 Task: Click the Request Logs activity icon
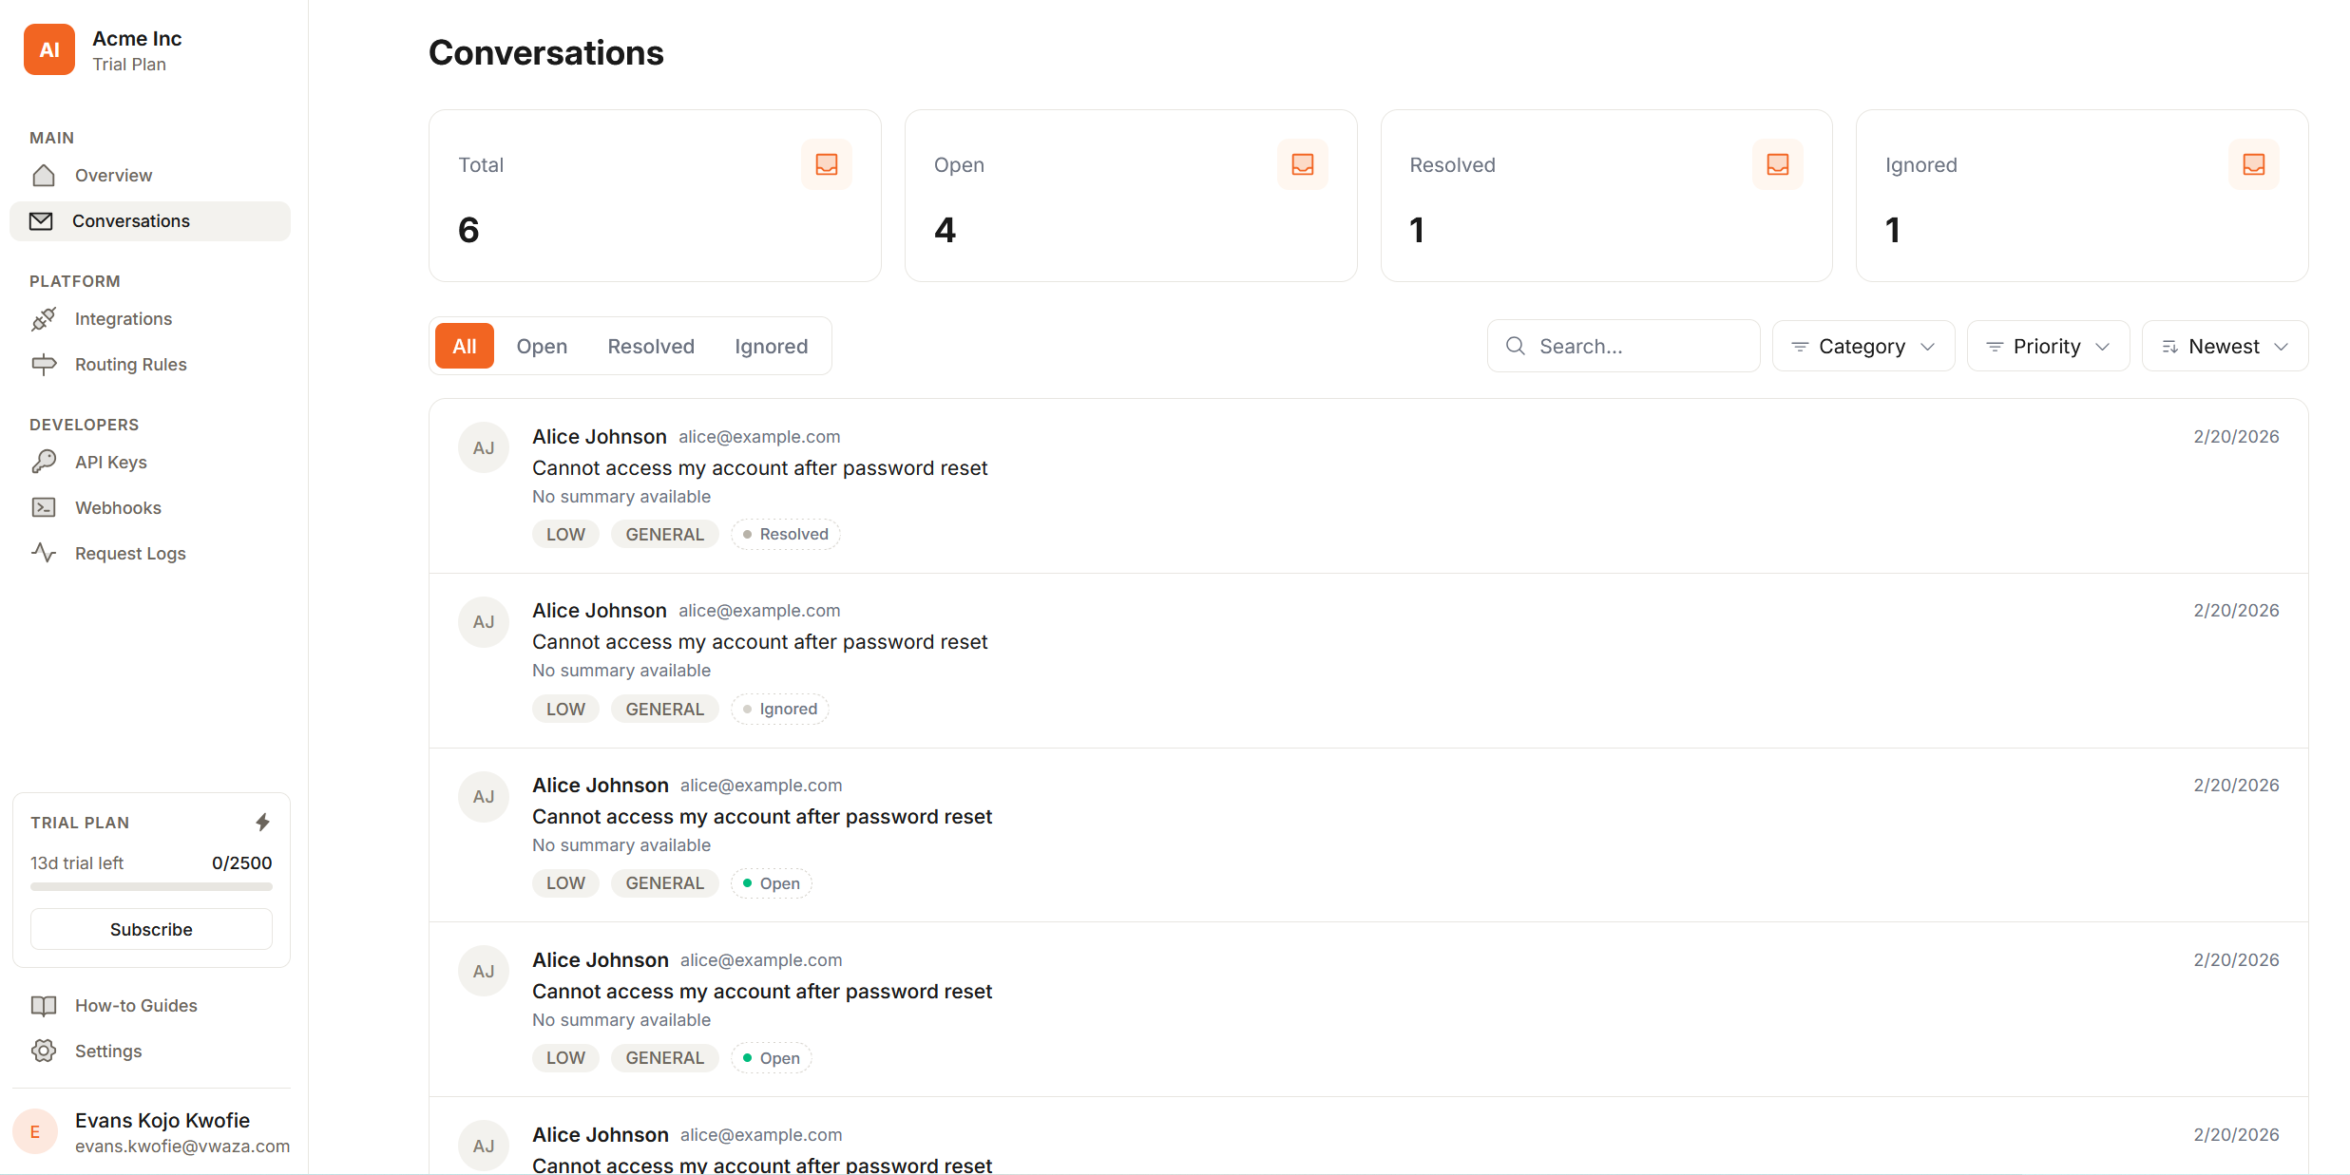point(44,553)
